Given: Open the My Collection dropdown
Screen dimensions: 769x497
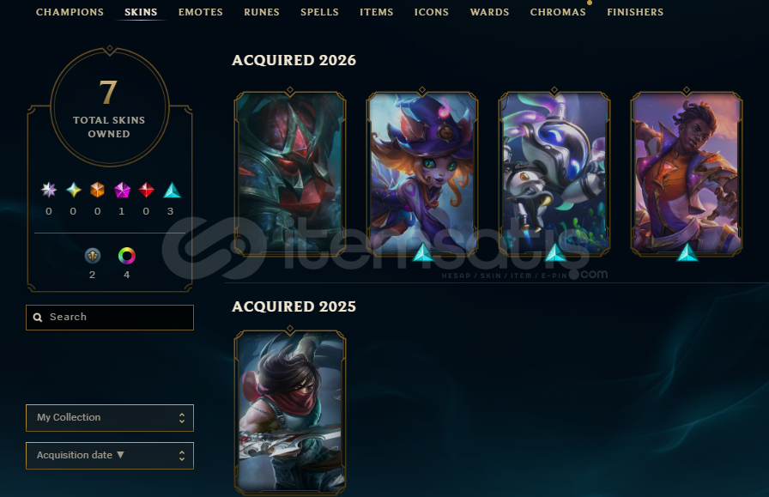Looking at the screenshot, I should [110, 417].
